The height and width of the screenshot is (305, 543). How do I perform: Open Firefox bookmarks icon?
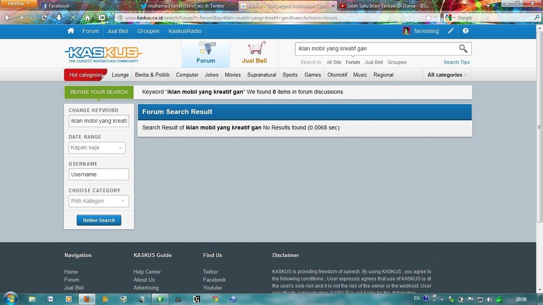102,18
